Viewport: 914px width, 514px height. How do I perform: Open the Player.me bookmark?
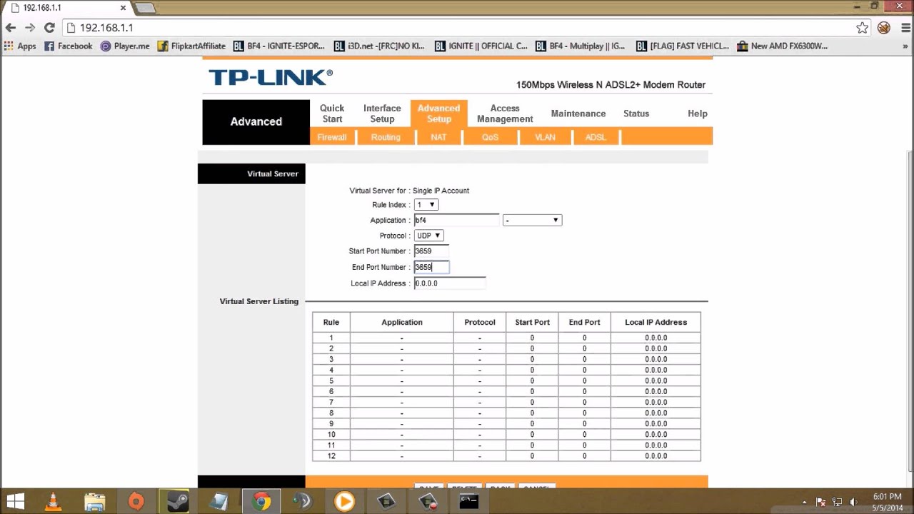(125, 46)
